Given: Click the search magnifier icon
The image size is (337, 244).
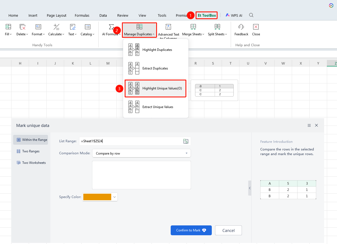Looking at the screenshot, I should 251,15.
